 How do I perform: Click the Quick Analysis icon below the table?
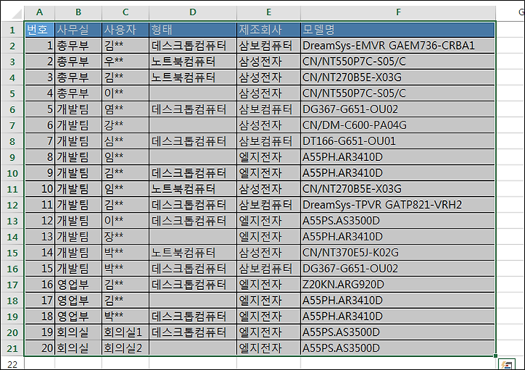506,364
